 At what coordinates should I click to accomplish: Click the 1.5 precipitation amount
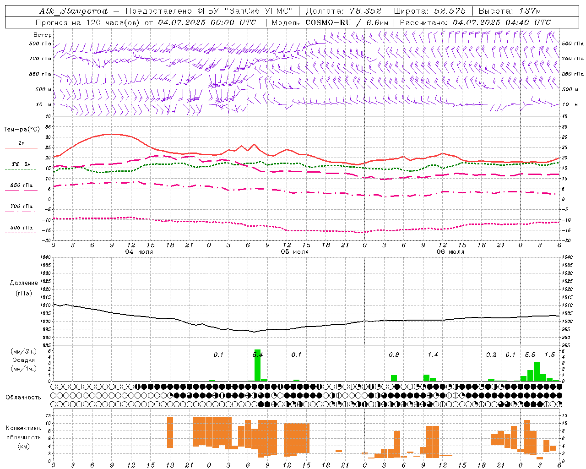point(549,355)
